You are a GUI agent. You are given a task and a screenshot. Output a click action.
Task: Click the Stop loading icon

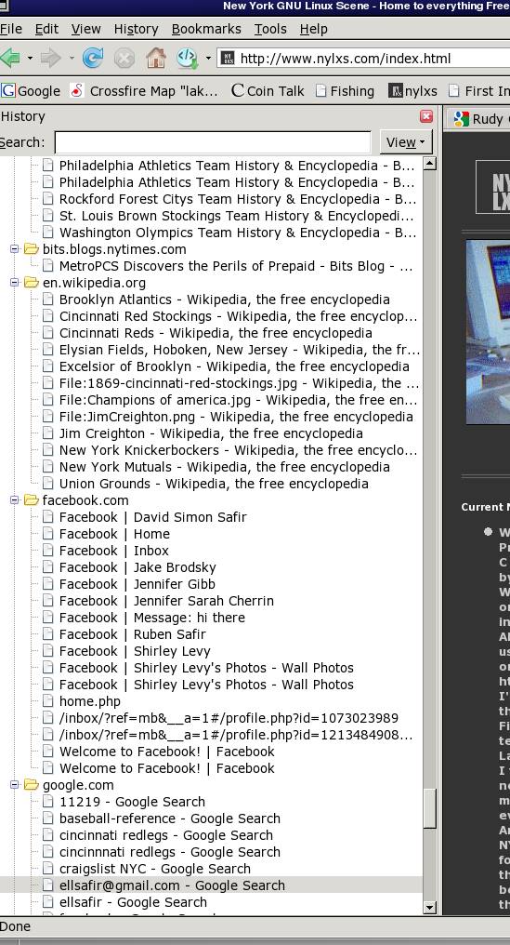click(124, 59)
